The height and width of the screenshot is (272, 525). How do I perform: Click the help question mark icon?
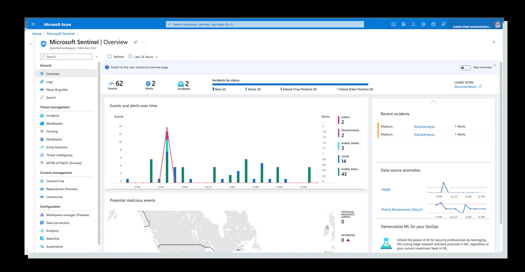pyautogui.click(x=433, y=24)
